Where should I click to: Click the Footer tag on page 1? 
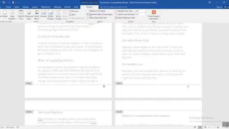coord(29,83)
